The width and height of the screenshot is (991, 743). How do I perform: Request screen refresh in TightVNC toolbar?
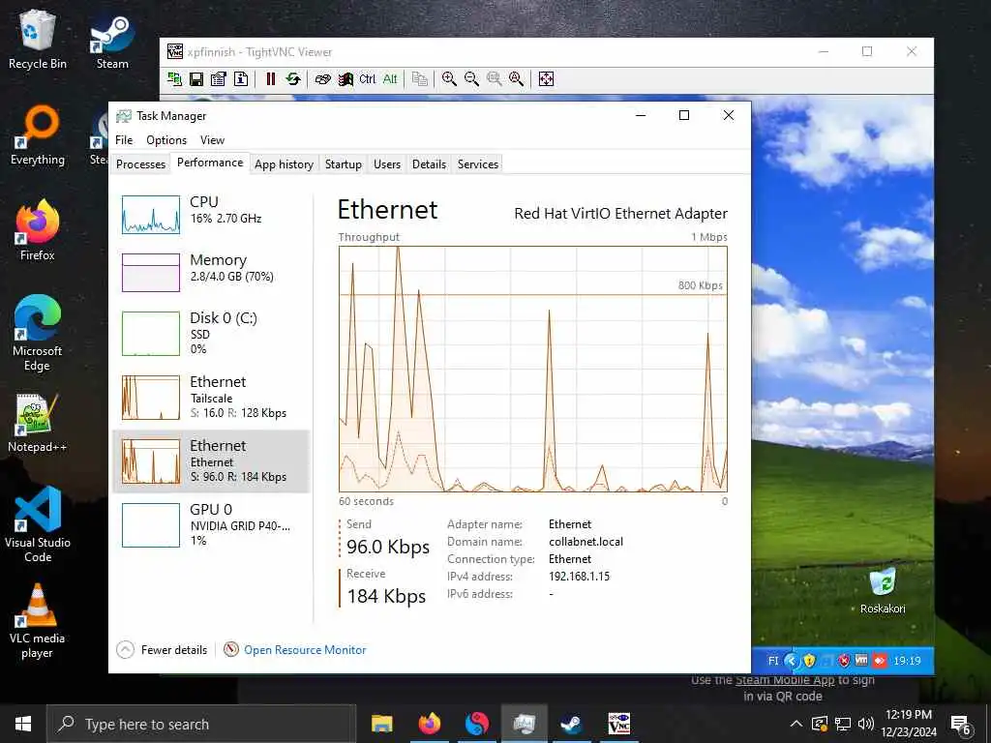click(292, 79)
